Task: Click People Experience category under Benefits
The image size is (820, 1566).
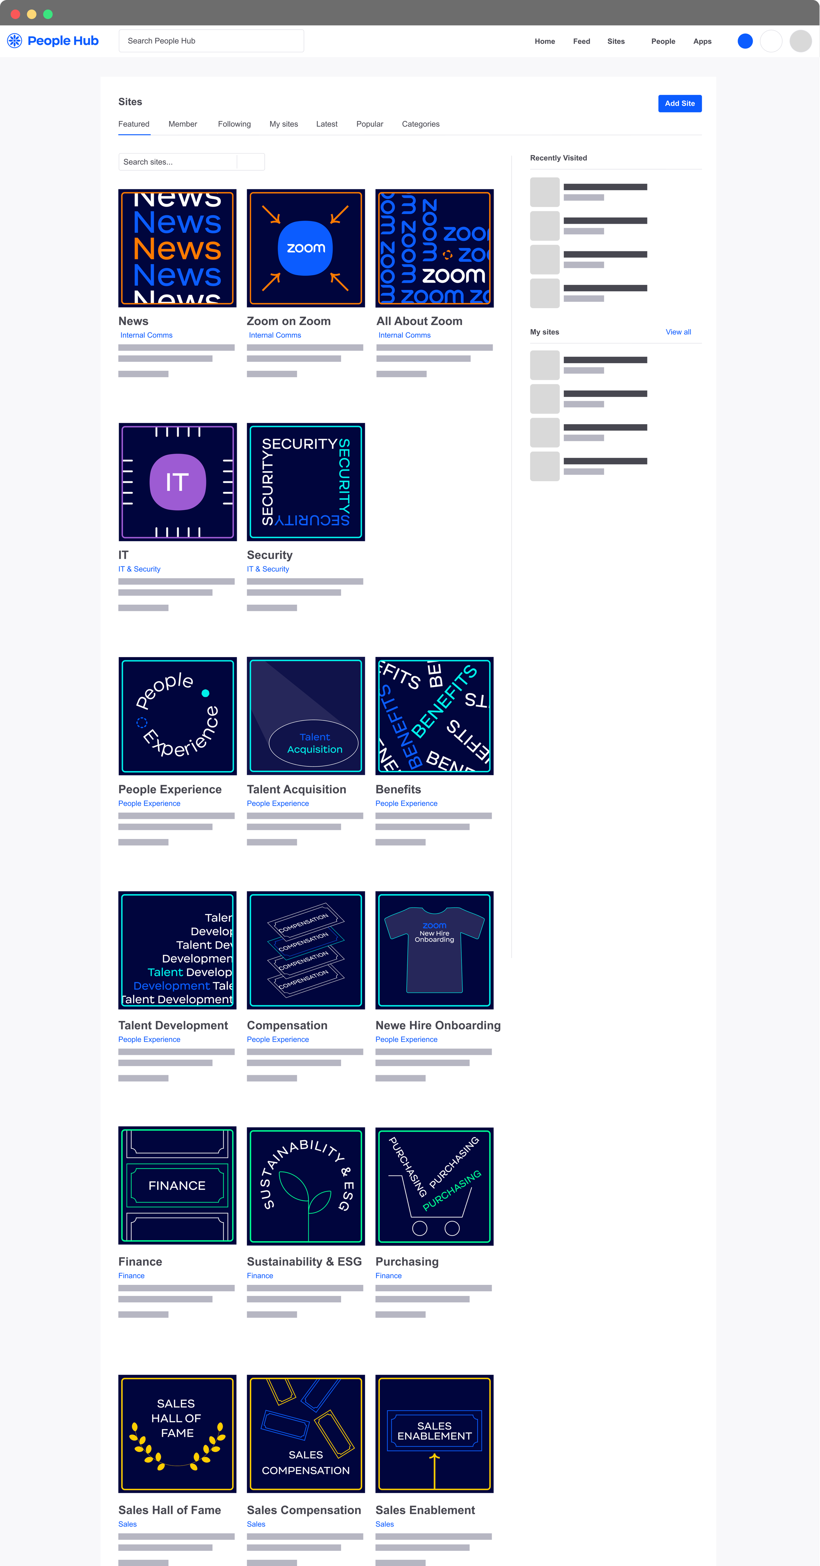Action: point(407,804)
